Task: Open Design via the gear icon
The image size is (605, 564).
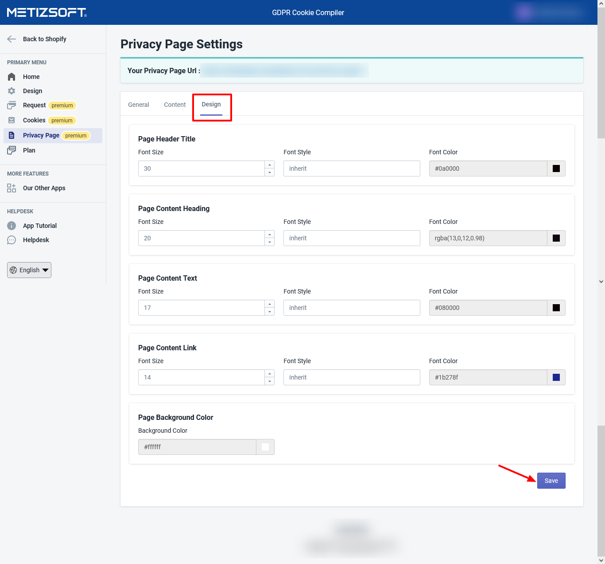Action: click(x=12, y=91)
